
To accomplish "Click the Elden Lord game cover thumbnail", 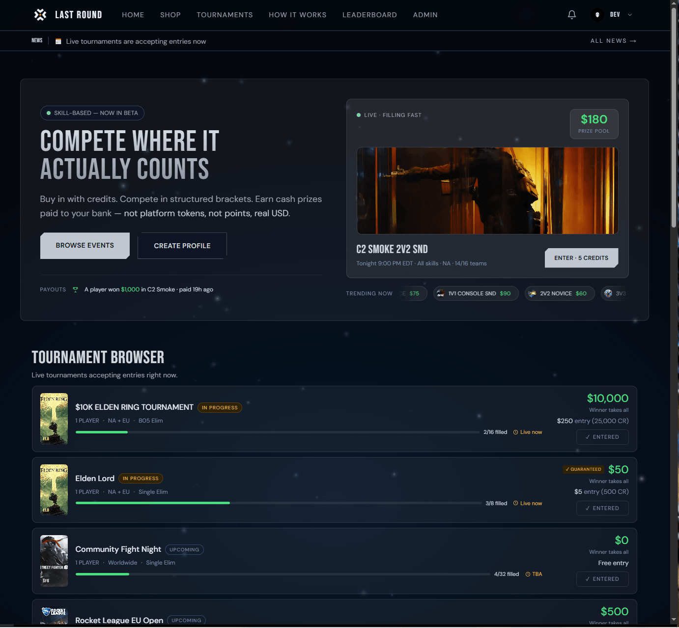I will 54,490.
